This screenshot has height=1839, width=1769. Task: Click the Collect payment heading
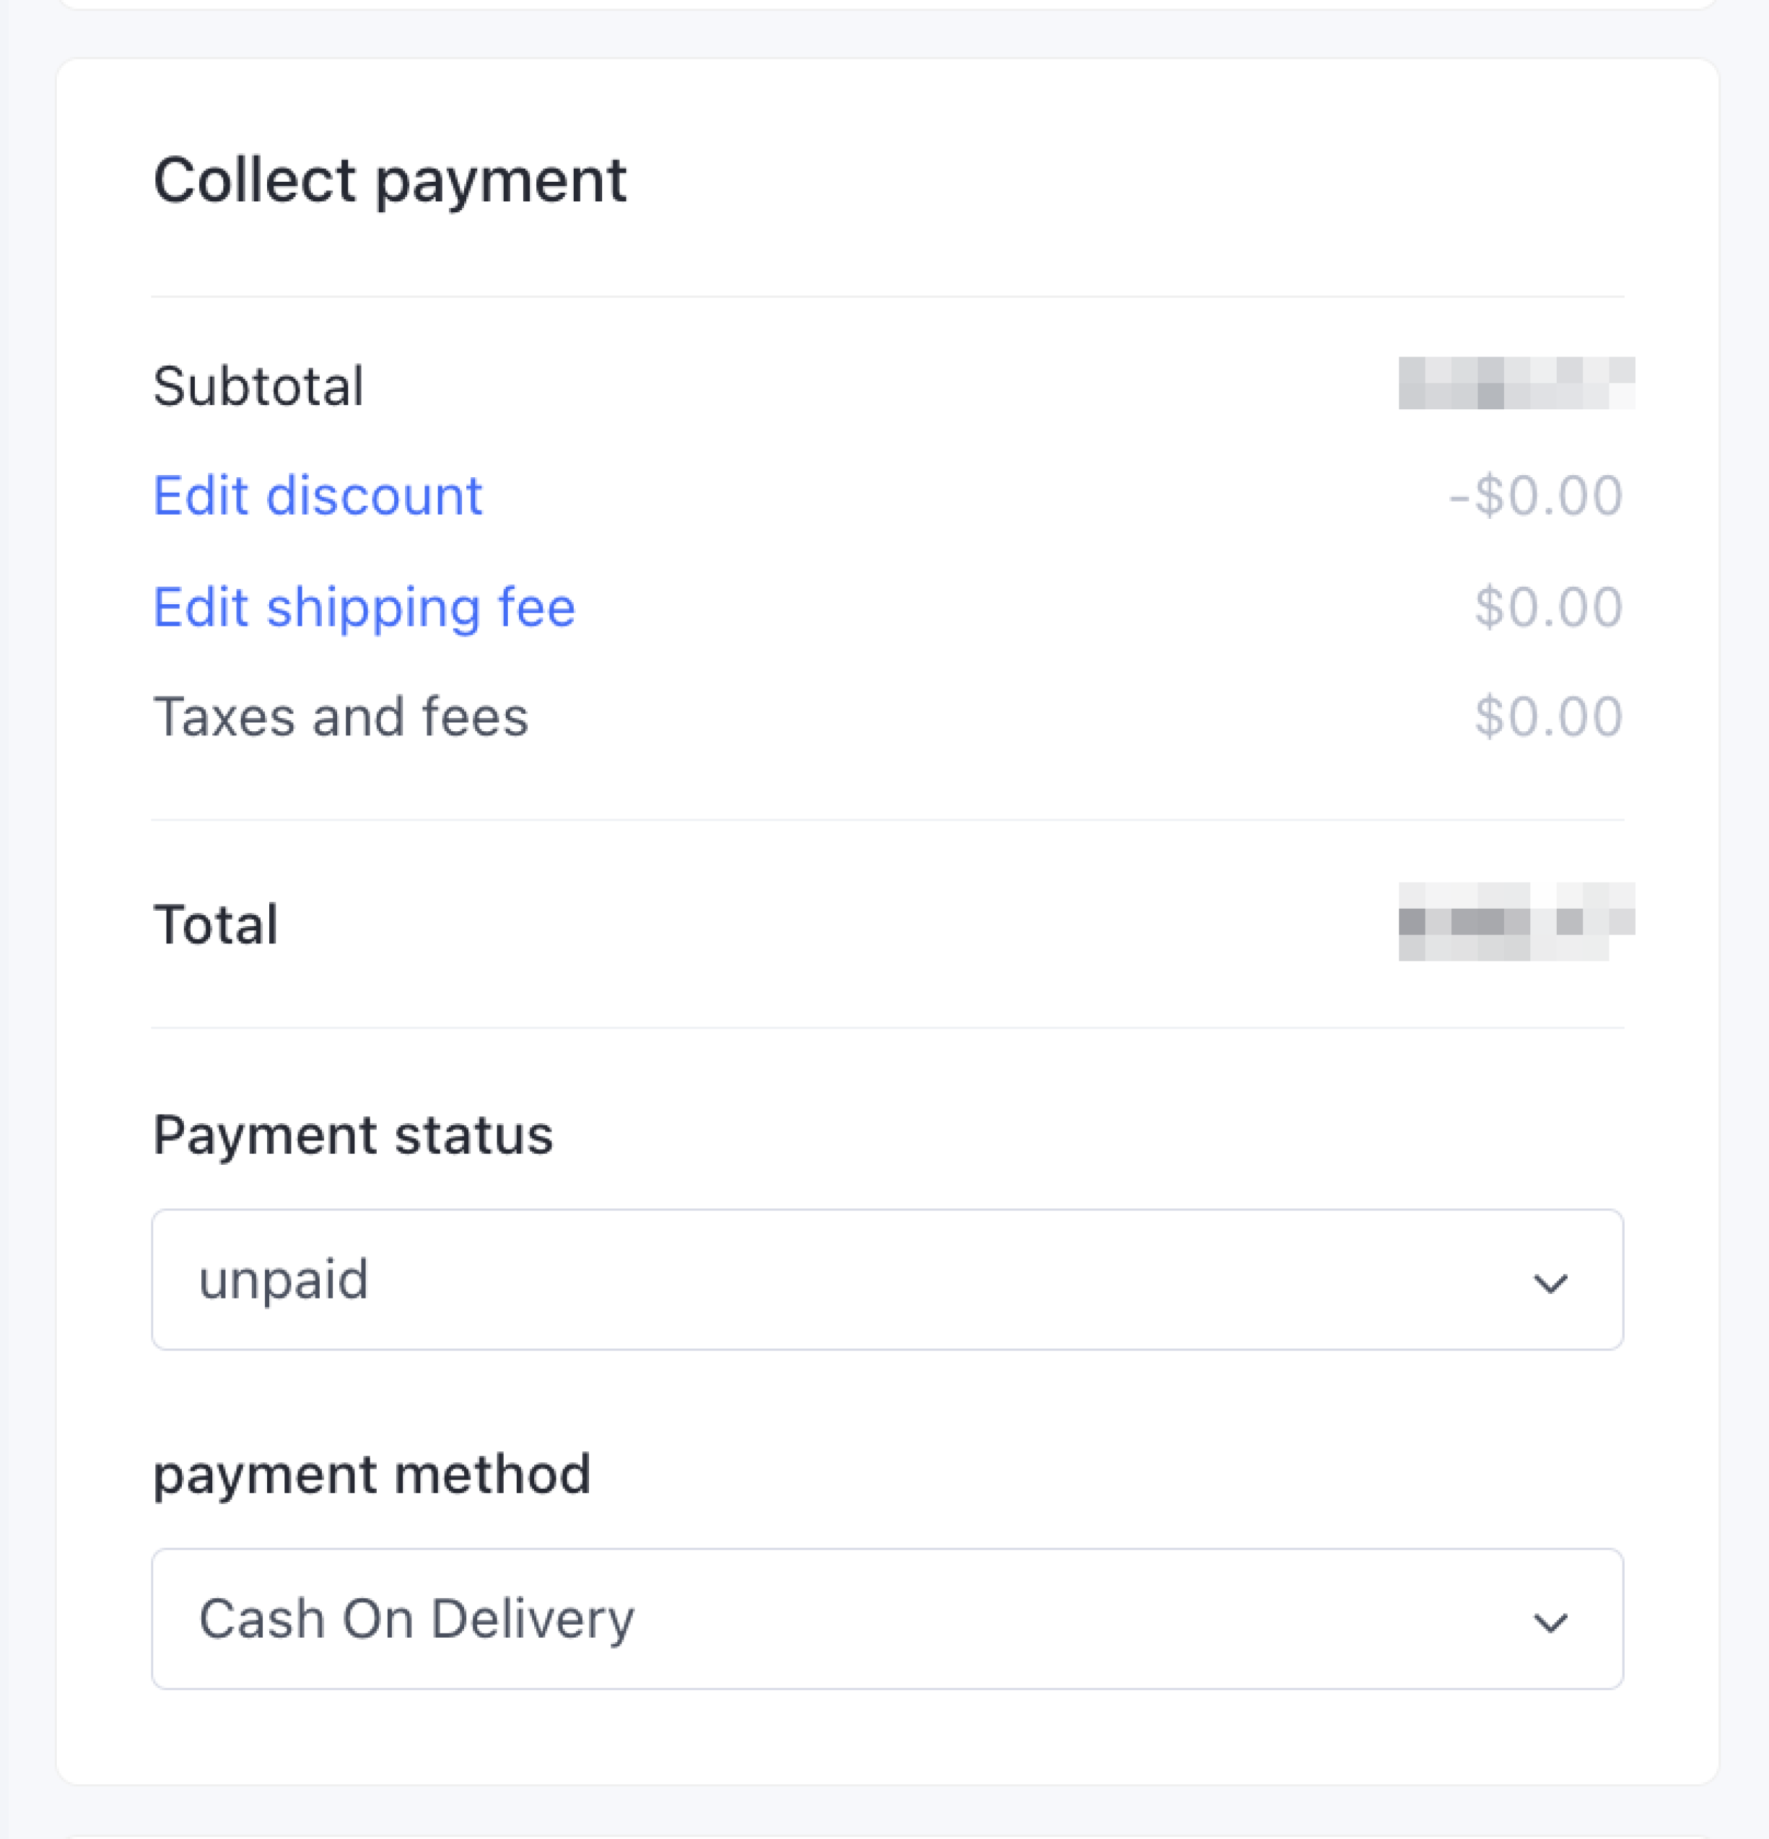coord(389,180)
